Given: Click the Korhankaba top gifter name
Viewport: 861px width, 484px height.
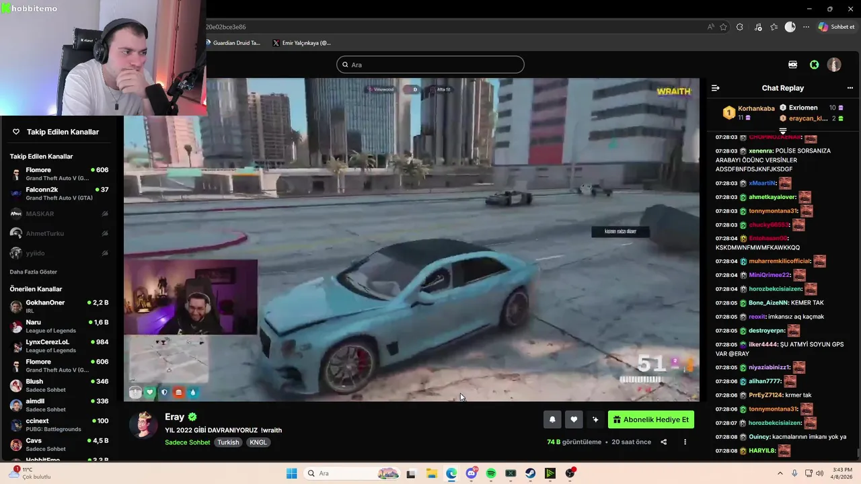Looking at the screenshot, I should 756,108.
